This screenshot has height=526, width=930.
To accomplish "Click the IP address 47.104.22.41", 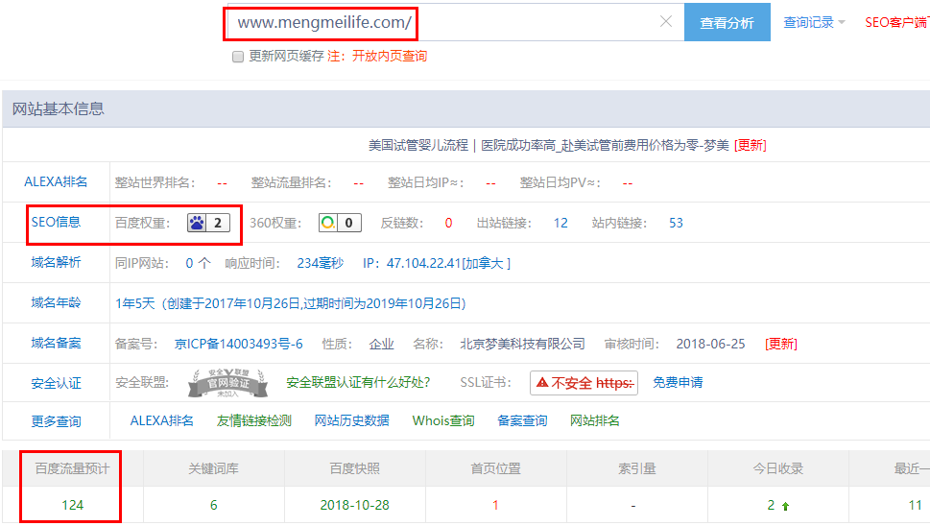I will coord(423,263).
